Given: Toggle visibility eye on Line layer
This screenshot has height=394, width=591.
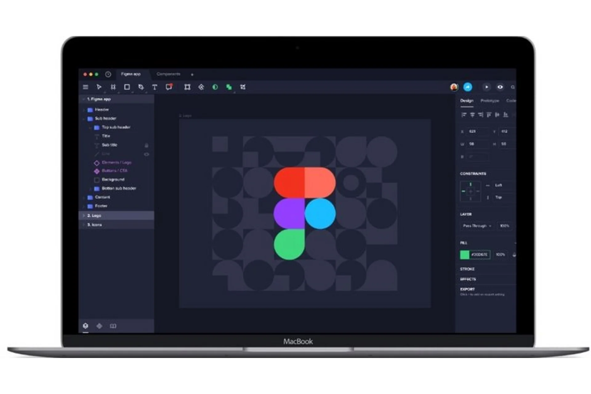Looking at the screenshot, I should point(147,154).
